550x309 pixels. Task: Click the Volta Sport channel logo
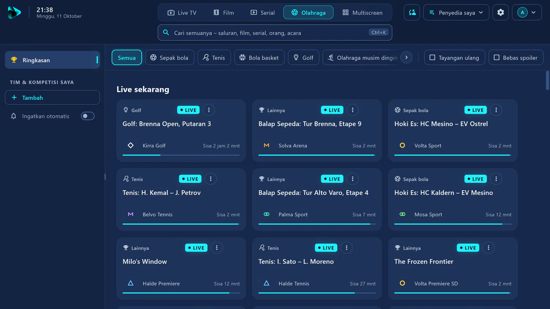(402, 145)
